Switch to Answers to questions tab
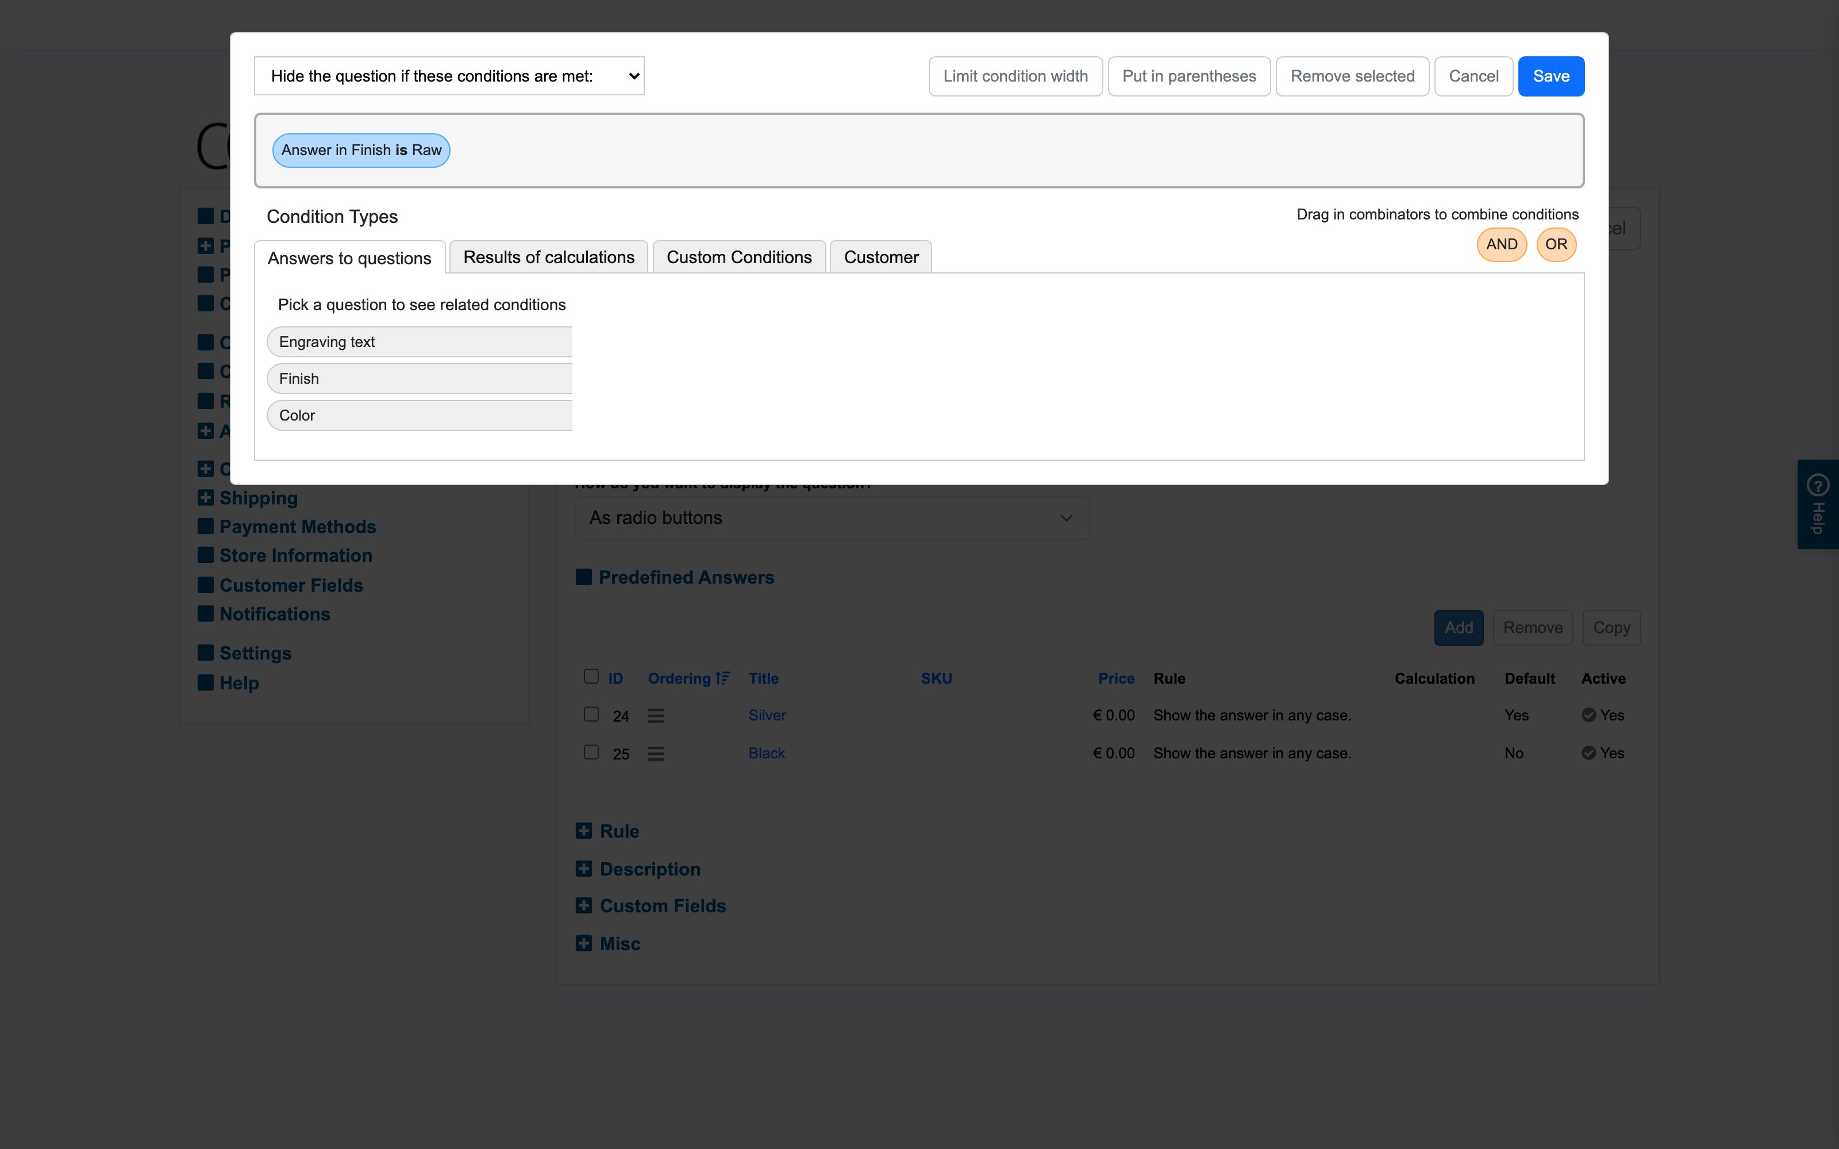 coord(349,259)
